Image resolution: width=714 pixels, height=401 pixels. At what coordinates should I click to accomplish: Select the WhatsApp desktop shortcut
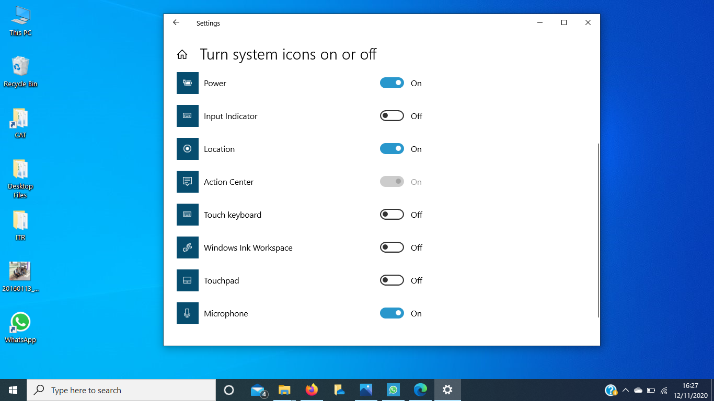pos(20,328)
